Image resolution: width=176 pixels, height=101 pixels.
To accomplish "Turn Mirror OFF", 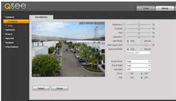I will click(x=142, y=74).
